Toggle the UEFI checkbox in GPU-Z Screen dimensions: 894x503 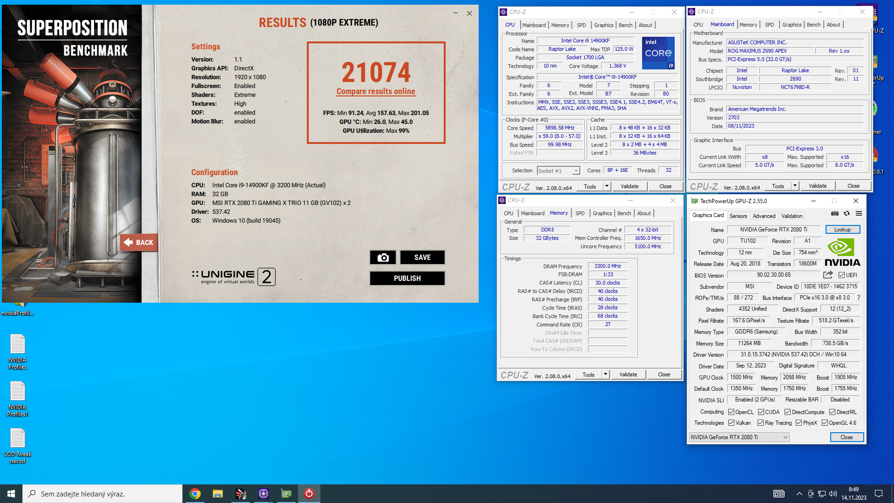click(841, 275)
